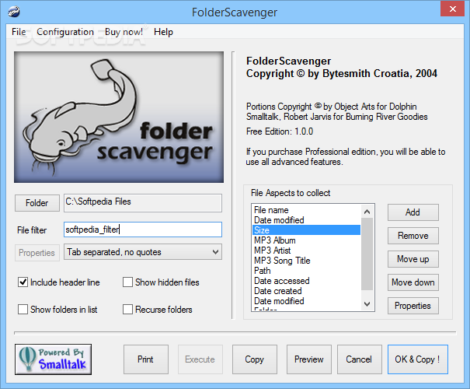
Task: Click the Remove aspect button
Action: click(413, 236)
